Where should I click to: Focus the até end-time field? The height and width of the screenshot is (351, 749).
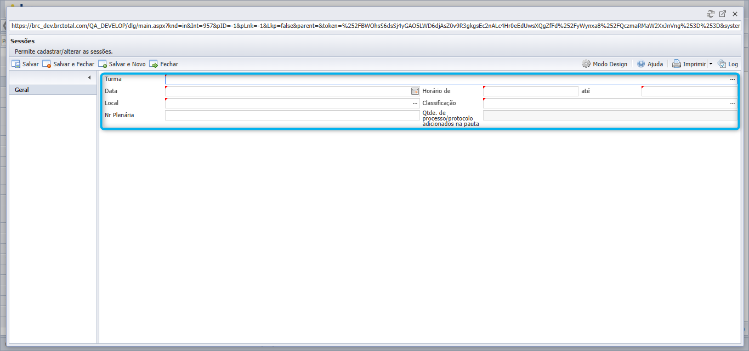(x=689, y=91)
